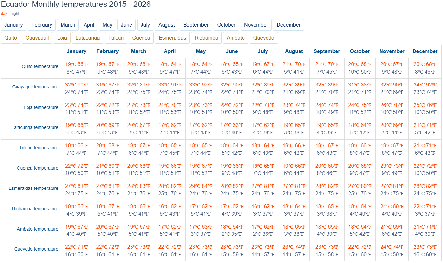
Task: Follow the Cuenca temperature row link
Action: [38, 168]
